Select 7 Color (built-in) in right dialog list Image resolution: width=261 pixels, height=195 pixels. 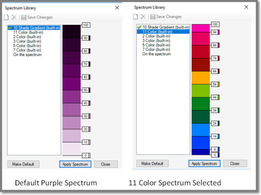pos(156,49)
